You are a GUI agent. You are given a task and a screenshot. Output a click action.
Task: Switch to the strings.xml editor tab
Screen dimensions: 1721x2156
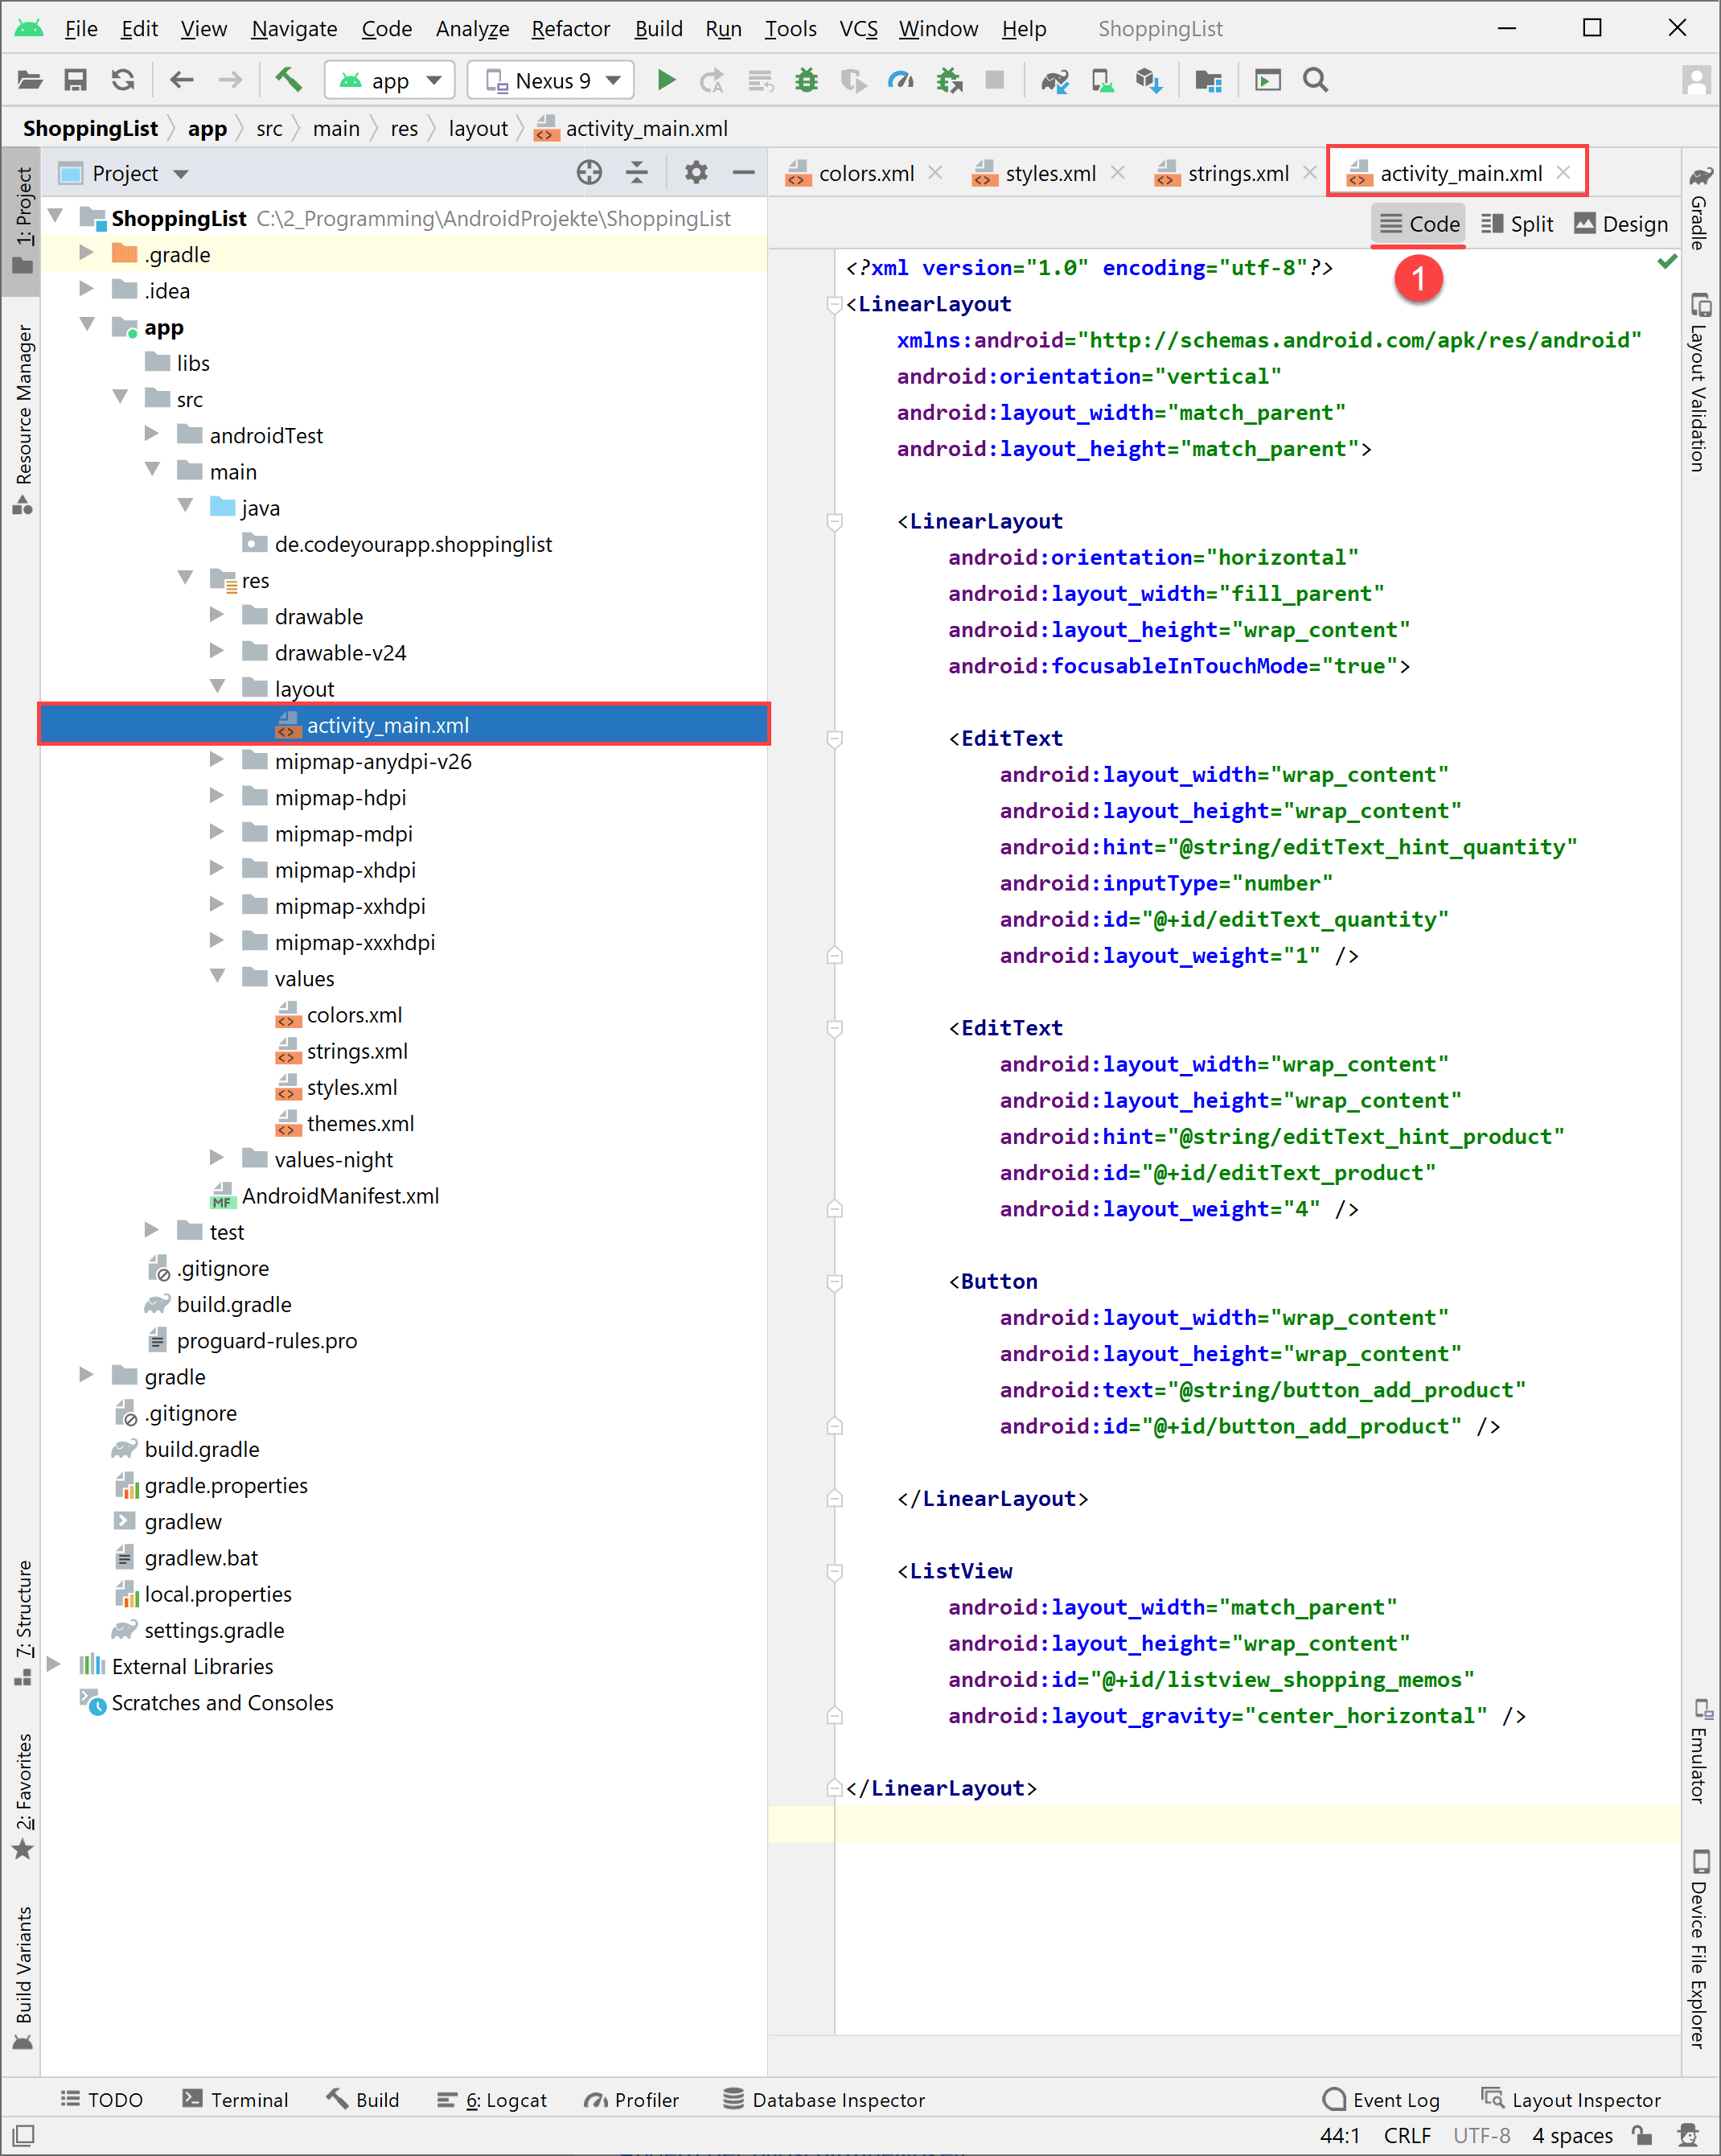pyautogui.click(x=1238, y=173)
